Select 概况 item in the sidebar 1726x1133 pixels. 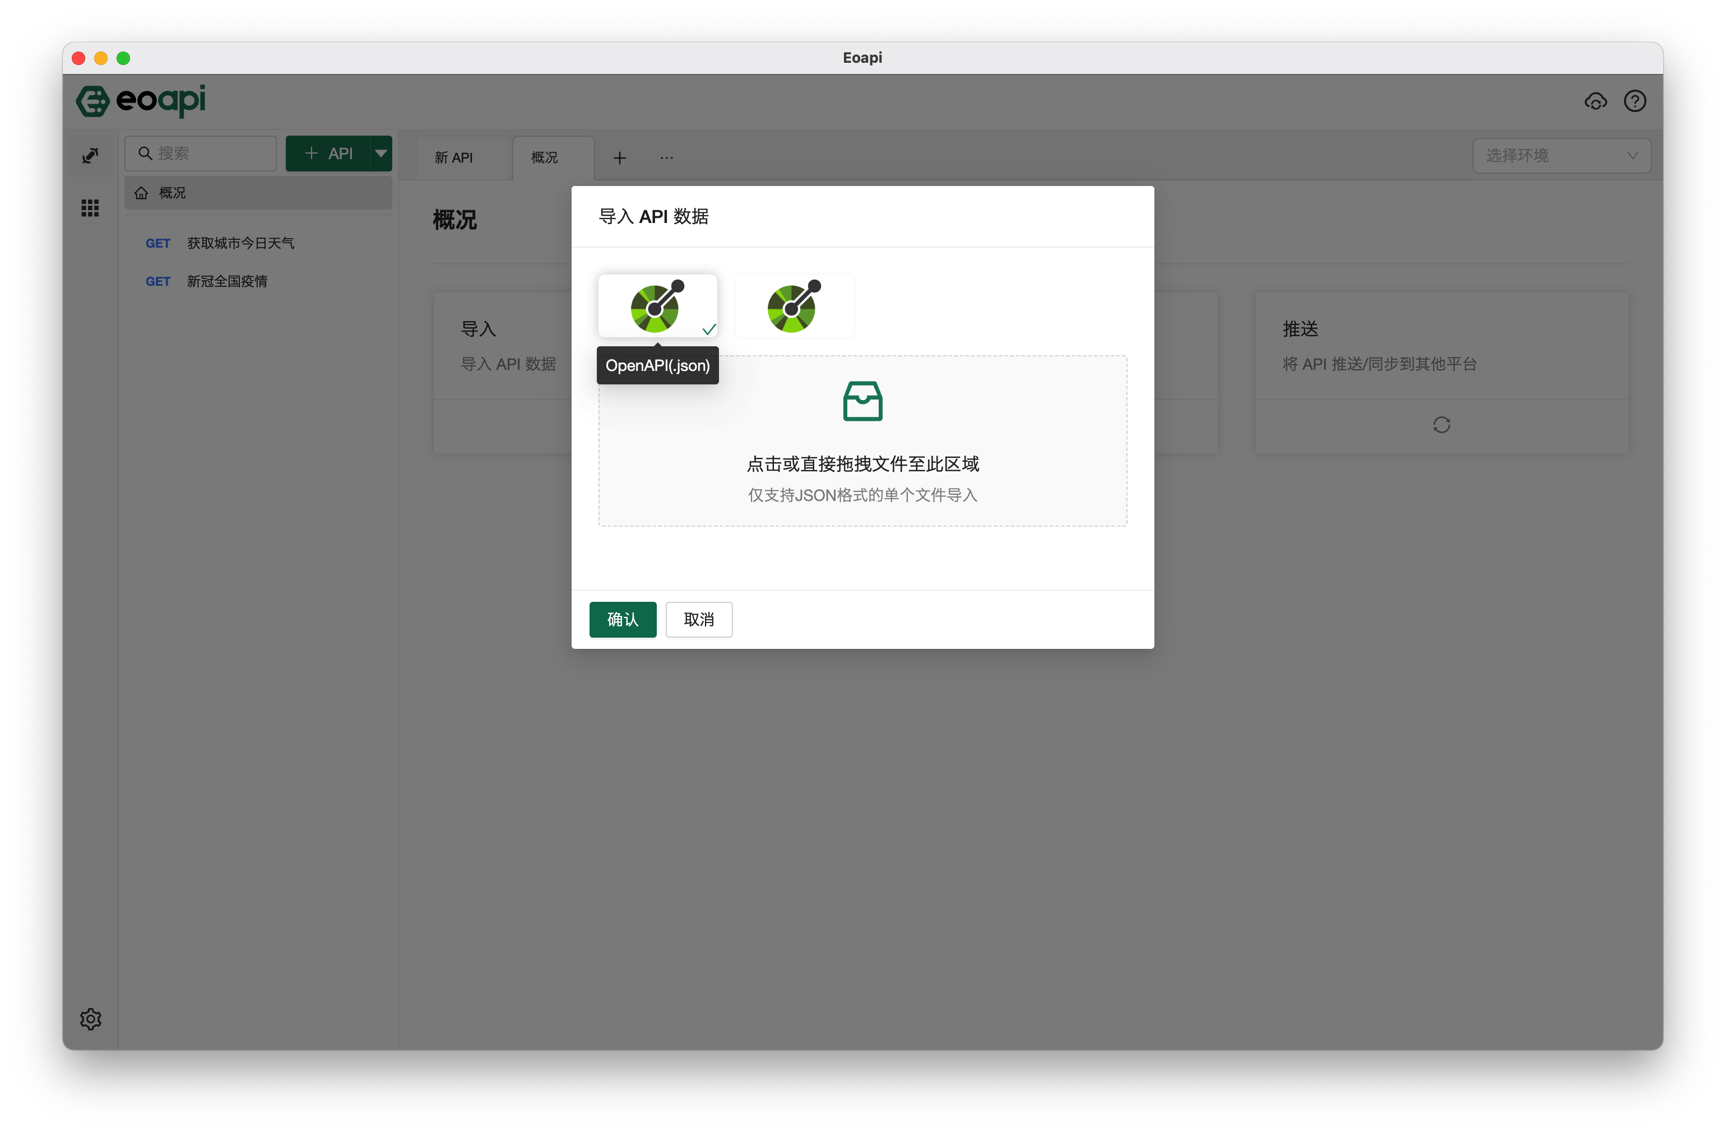click(258, 193)
